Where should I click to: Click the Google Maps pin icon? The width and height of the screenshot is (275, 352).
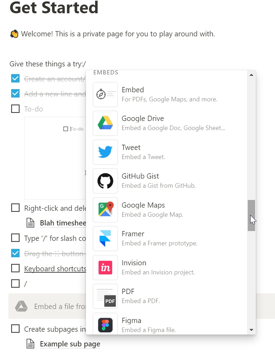(x=105, y=210)
